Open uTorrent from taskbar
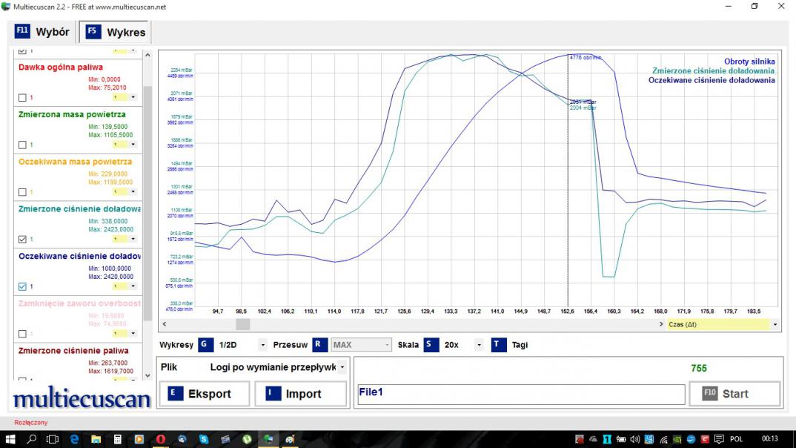This screenshot has height=448, width=796. 248,439
